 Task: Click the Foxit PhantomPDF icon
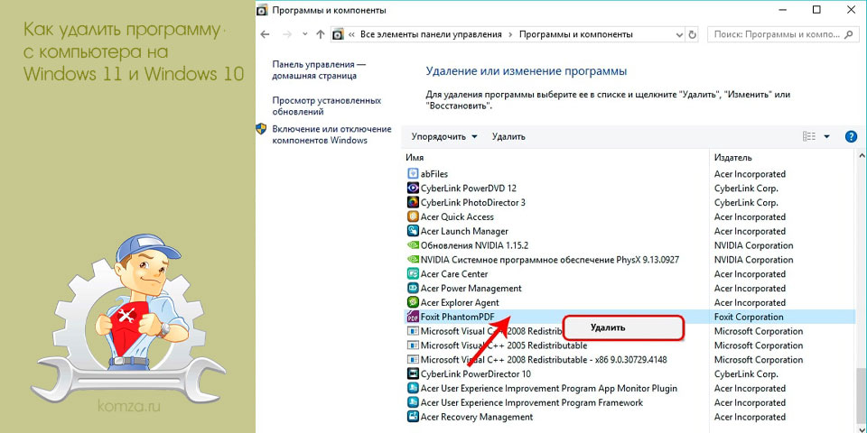[413, 317]
